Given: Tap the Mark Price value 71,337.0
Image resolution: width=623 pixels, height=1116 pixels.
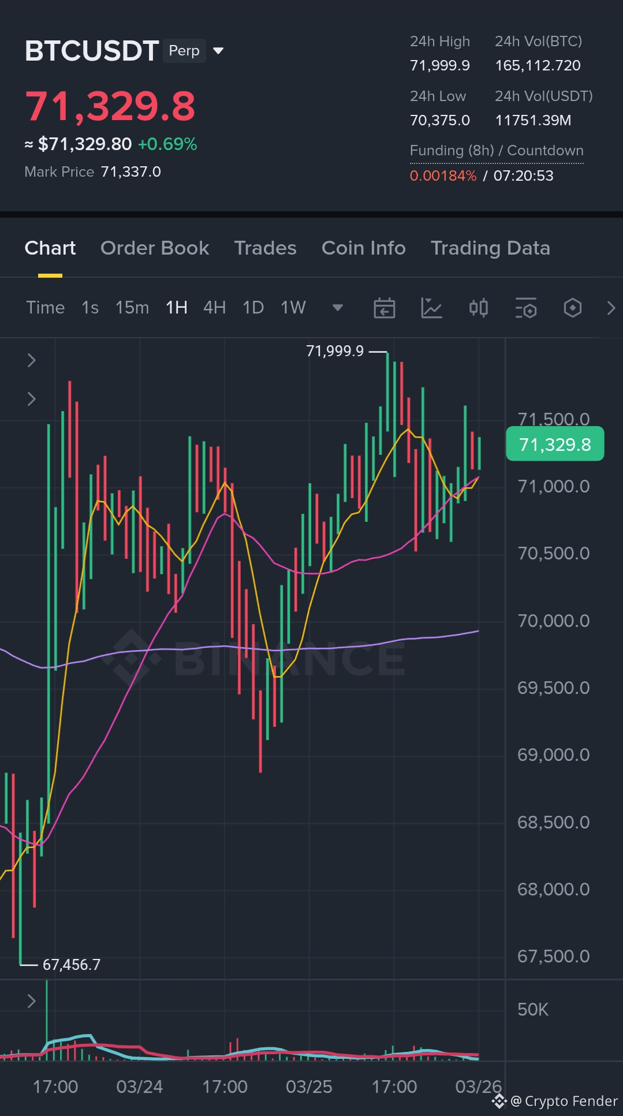Looking at the screenshot, I should pyautogui.click(x=131, y=172).
